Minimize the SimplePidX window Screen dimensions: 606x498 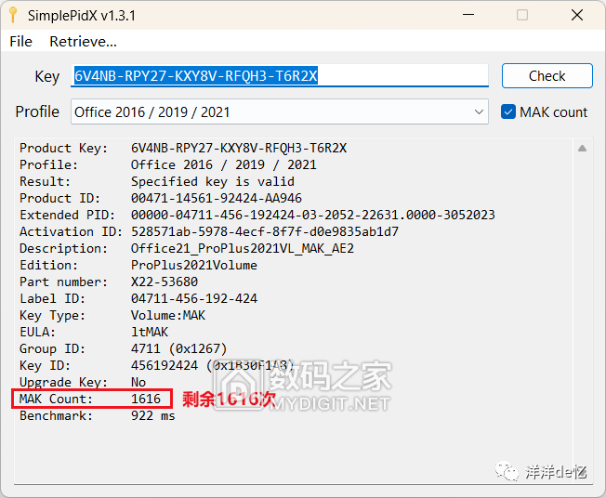(468, 15)
